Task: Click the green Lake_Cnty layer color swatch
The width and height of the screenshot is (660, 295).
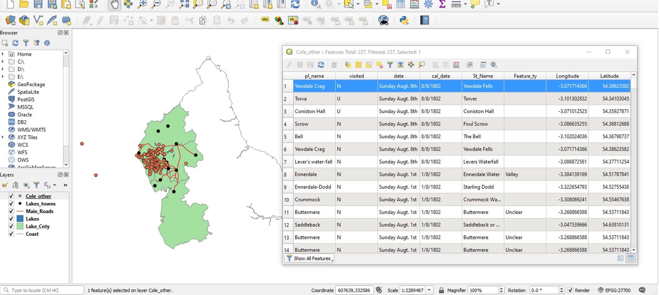Action: [x=20, y=226]
